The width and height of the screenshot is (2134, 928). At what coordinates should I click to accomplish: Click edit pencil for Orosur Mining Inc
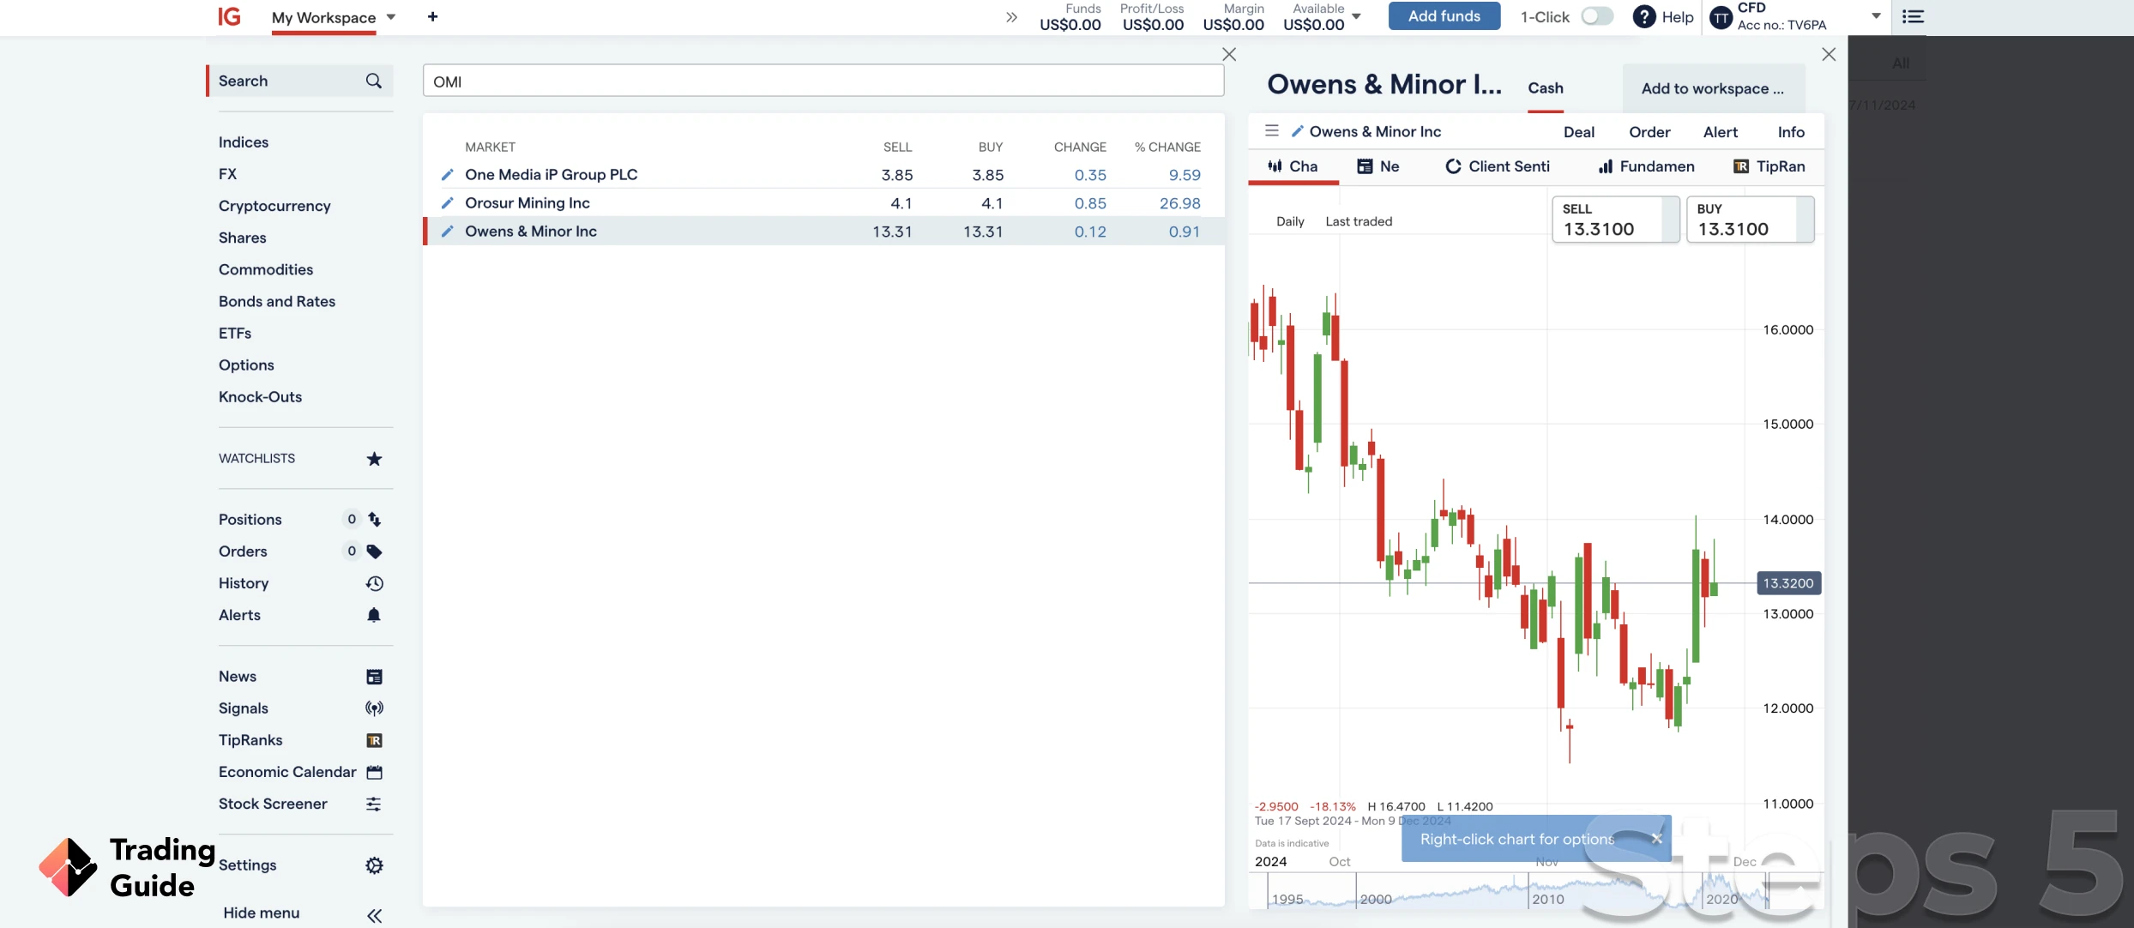click(x=447, y=203)
